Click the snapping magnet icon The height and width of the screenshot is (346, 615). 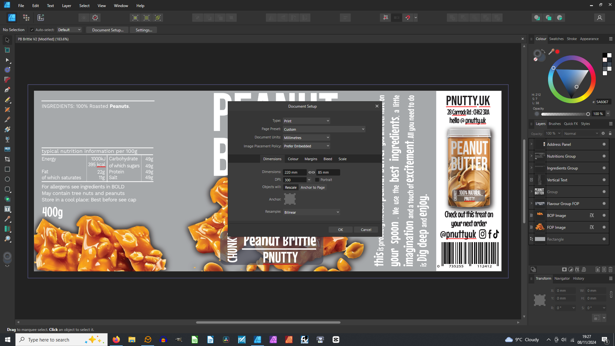click(x=407, y=18)
